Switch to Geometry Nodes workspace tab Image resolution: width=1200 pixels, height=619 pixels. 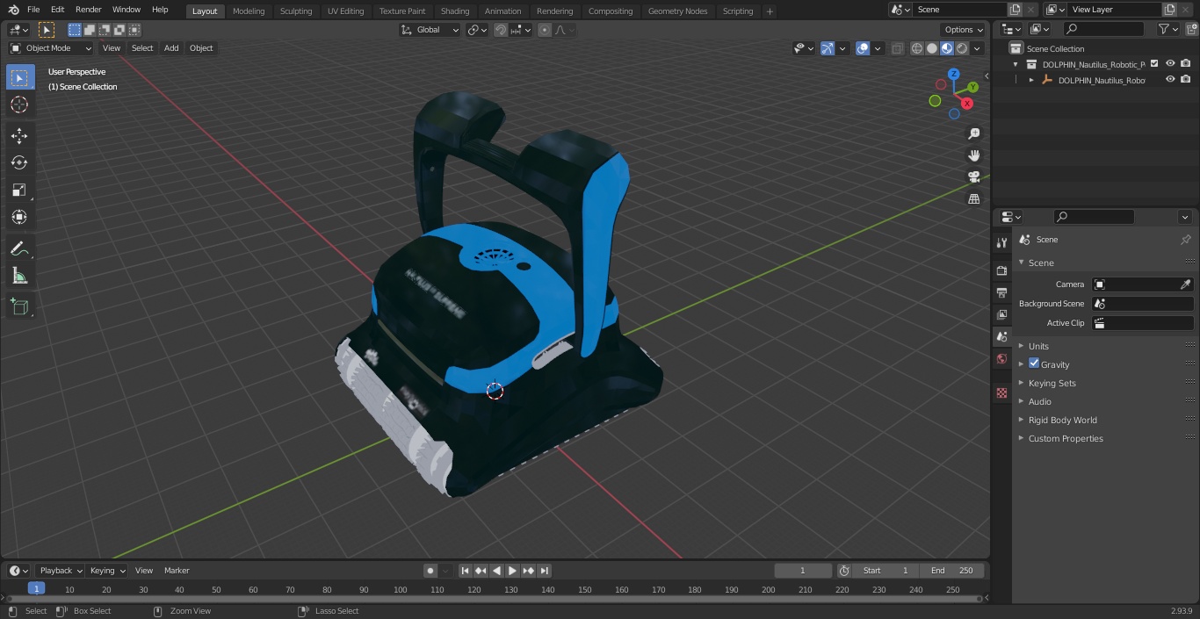pyautogui.click(x=677, y=11)
